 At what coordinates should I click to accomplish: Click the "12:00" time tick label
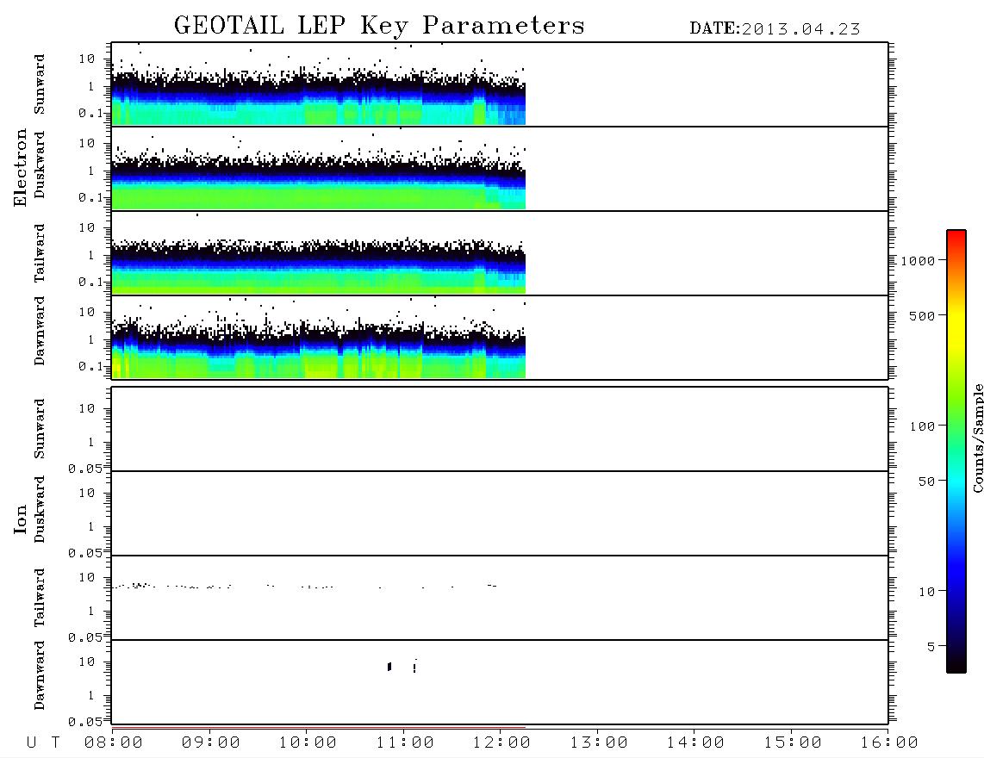pyautogui.click(x=501, y=743)
